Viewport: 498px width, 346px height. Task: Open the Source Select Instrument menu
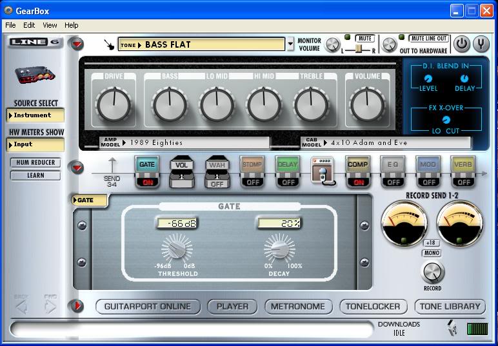35,115
